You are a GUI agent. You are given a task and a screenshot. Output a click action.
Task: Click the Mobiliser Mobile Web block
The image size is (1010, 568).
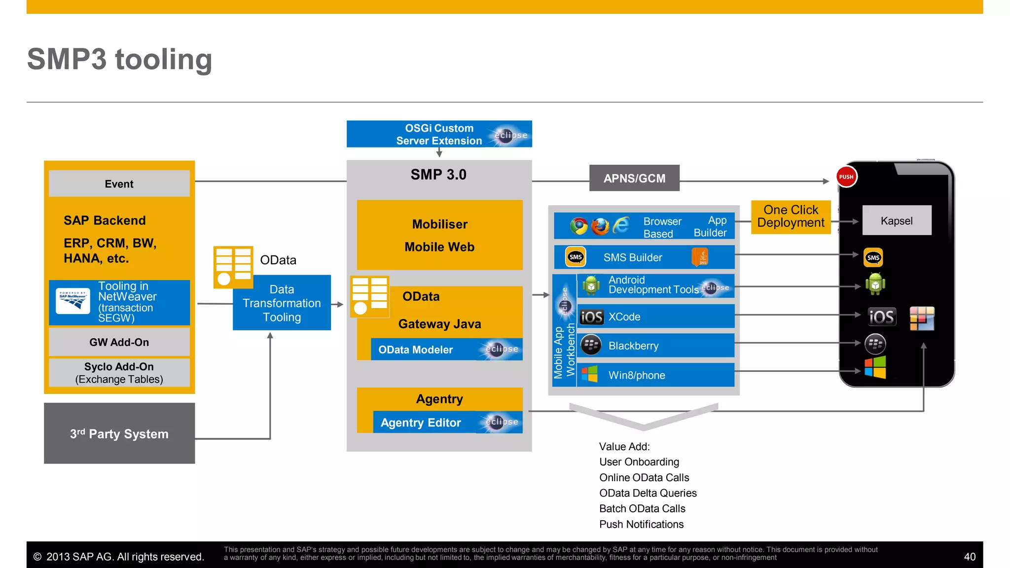pyautogui.click(x=439, y=235)
